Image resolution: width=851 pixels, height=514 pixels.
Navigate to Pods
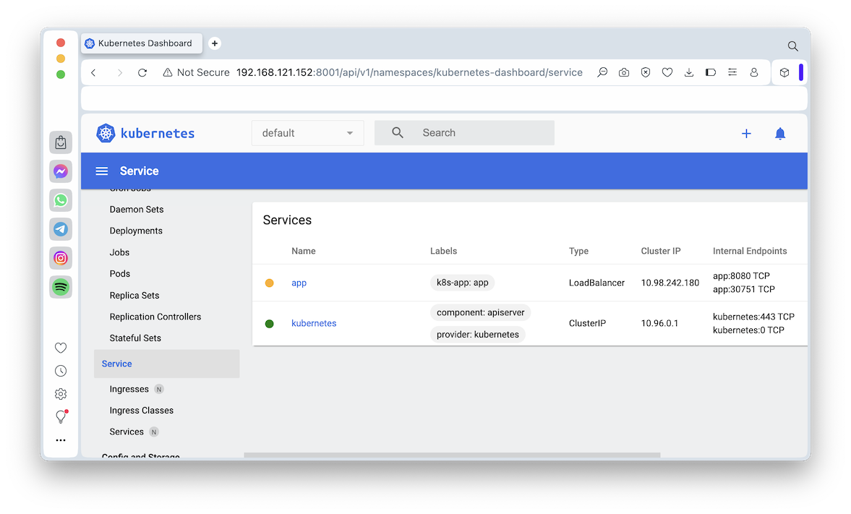pos(120,273)
